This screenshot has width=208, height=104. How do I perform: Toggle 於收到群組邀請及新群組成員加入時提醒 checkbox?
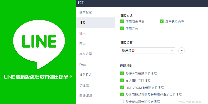point(122,94)
